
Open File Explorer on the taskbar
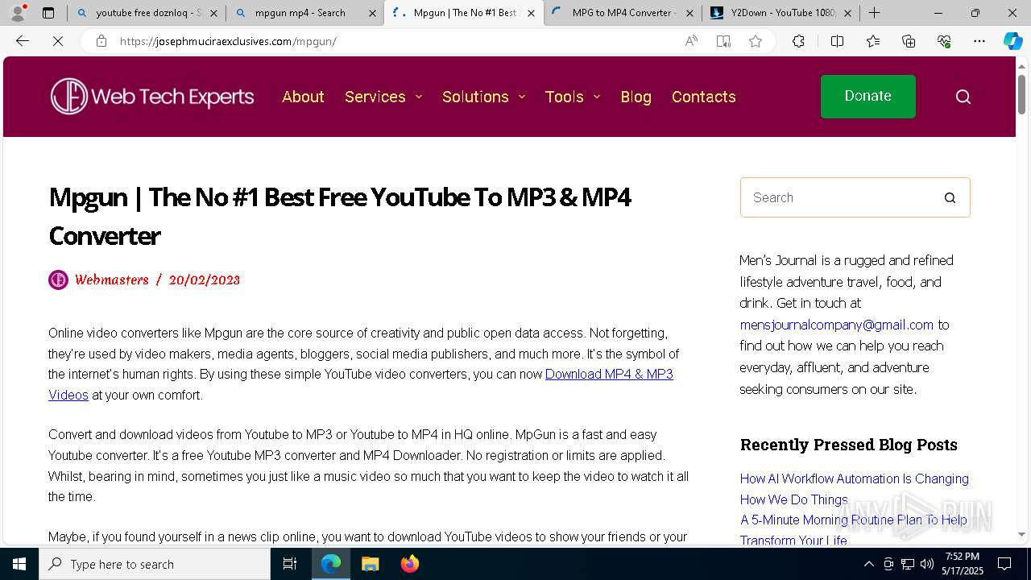point(370,564)
